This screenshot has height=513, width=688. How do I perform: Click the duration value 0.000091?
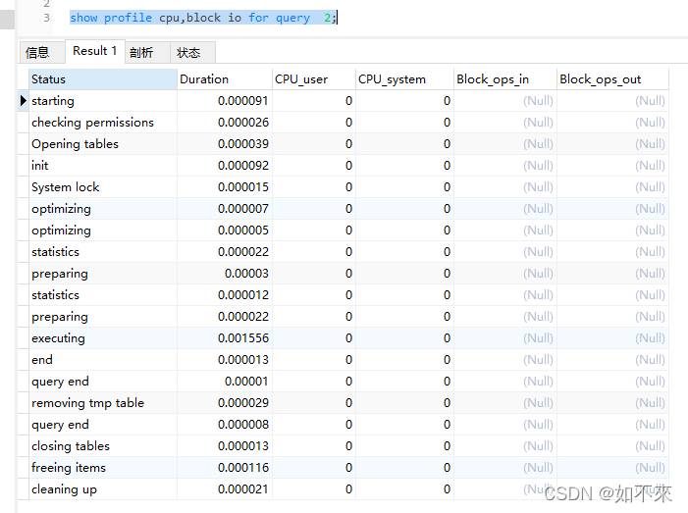243,101
